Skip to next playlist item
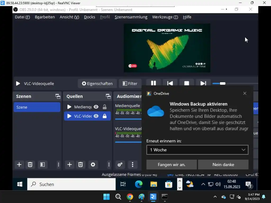271x203 pixels. pyautogui.click(x=203, y=83)
